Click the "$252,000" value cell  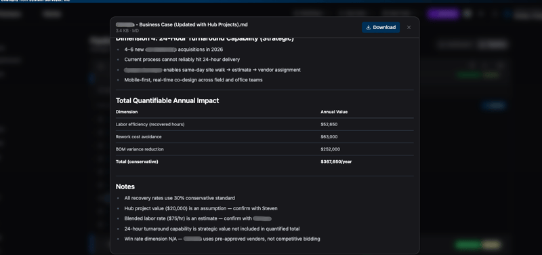pyautogui.click(x=330, y=149)
